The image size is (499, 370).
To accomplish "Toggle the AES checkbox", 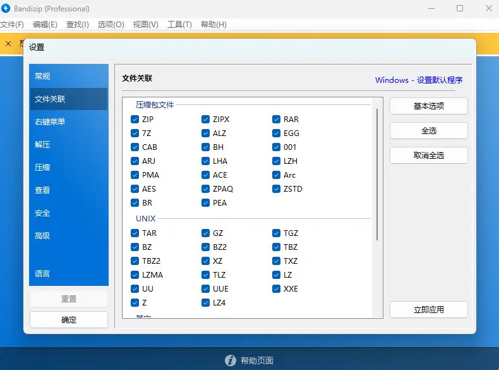I will 135,189.
